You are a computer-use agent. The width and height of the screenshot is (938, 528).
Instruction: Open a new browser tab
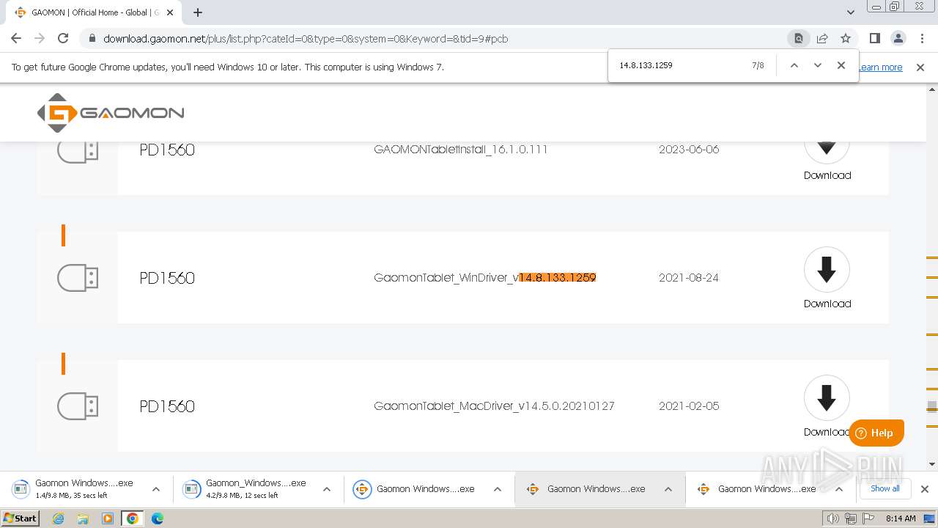(198, 12)
